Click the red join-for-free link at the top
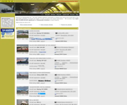The width and height of the screenshot is (127, 105). pos(68,1)
